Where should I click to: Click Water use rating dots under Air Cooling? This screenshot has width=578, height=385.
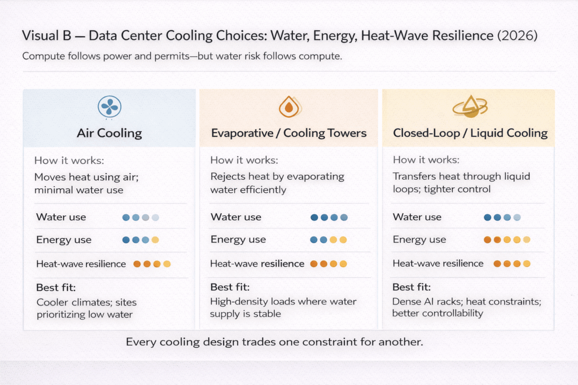click(x=141, y=217)
